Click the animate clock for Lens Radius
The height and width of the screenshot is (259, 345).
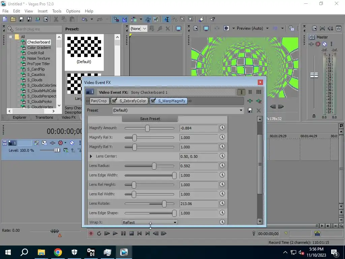coord(222,166)
